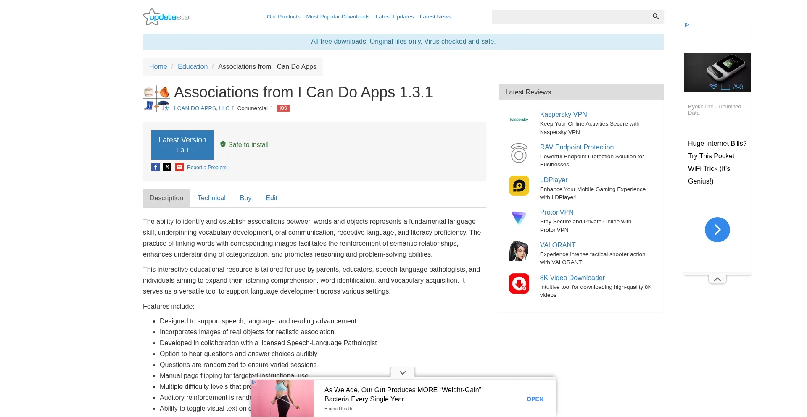Image resolution: width=807 pixels, height=417 pixels.
Task: Click the Latest Version 1.3.1 button
Action: tap(182, 145)
